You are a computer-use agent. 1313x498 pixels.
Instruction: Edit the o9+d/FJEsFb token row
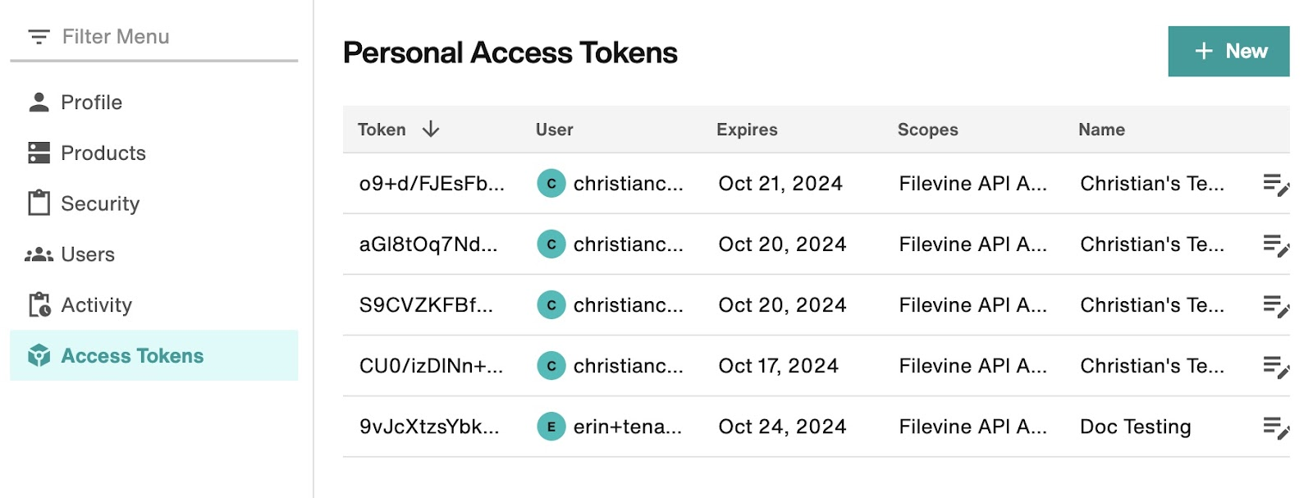click(x=1276, y=184)
